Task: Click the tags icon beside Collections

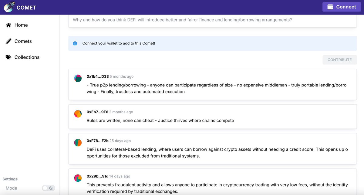Action: [8, 57]
